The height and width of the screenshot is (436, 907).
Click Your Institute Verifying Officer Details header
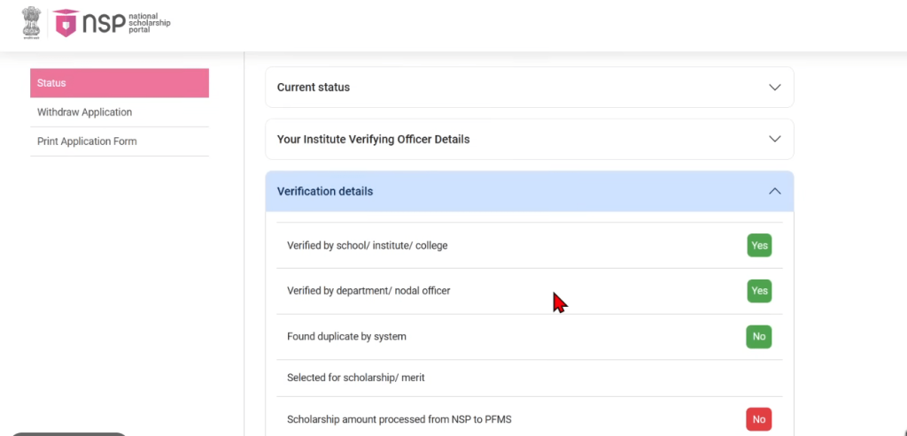tap(373, 140)
